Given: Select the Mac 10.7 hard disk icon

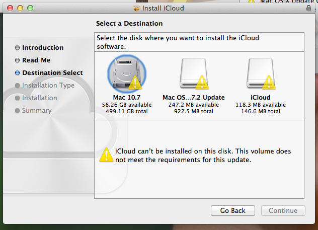Looking at the screenshot, I should [x=127, y=74].
